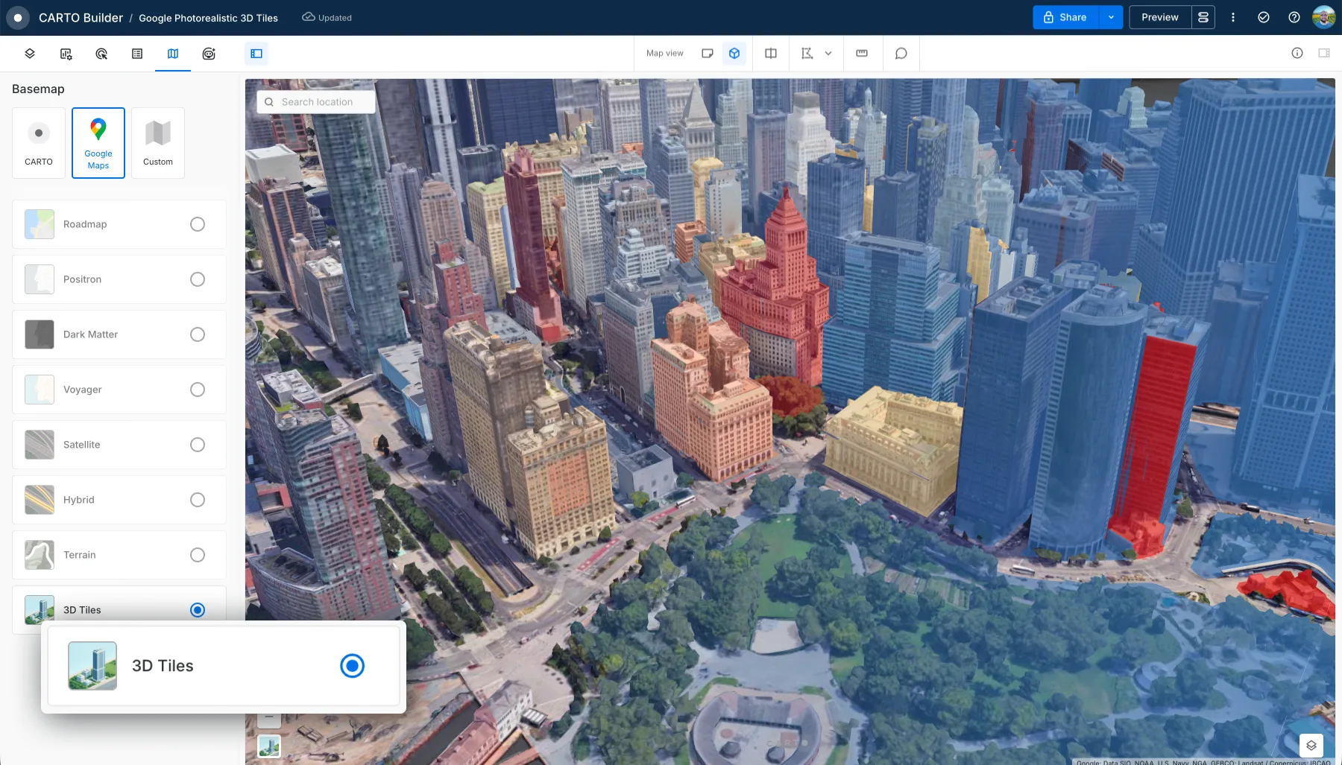Open the user profile avatar
This screenshot has width=1342, height=765.
coord(1324,17)
